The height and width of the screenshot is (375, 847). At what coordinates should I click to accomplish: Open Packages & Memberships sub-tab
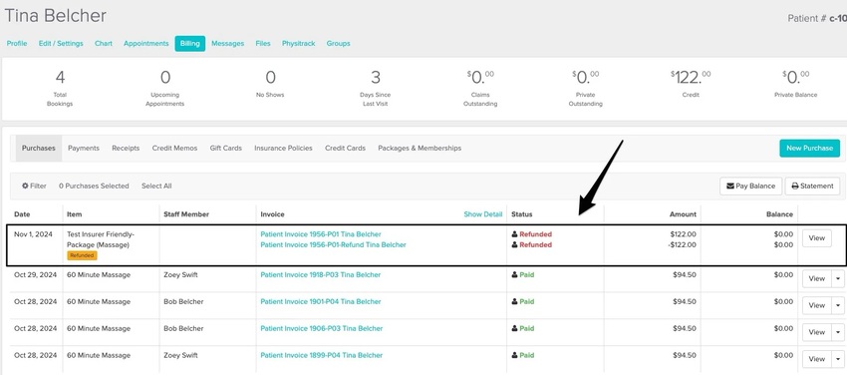tap(420, 148)
